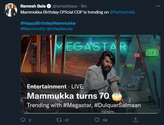Click the reply speech bubble icon
This screenshot has height=125, width=164.
coord(23,120)
